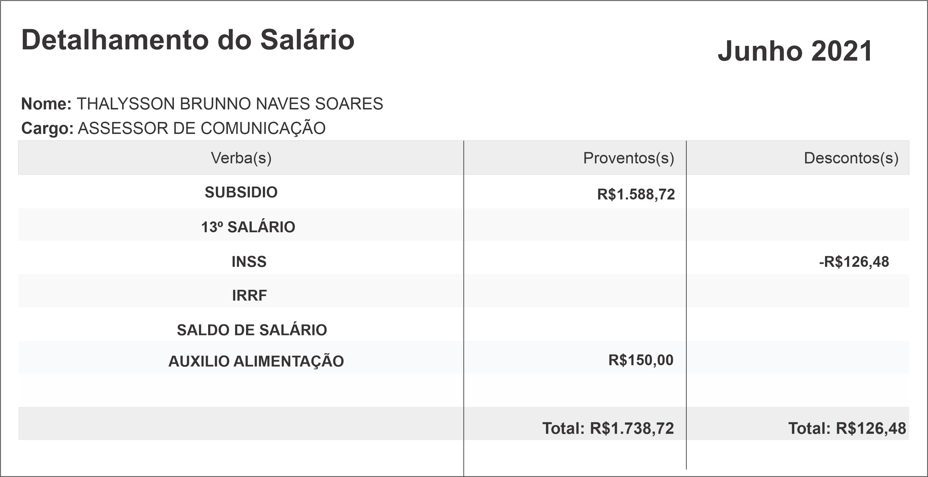
Task: Click the Descontos(s) column header
Action: (x=851, y=158)
